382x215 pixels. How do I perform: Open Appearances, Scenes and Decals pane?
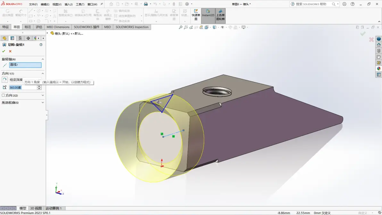pos(378,69)
